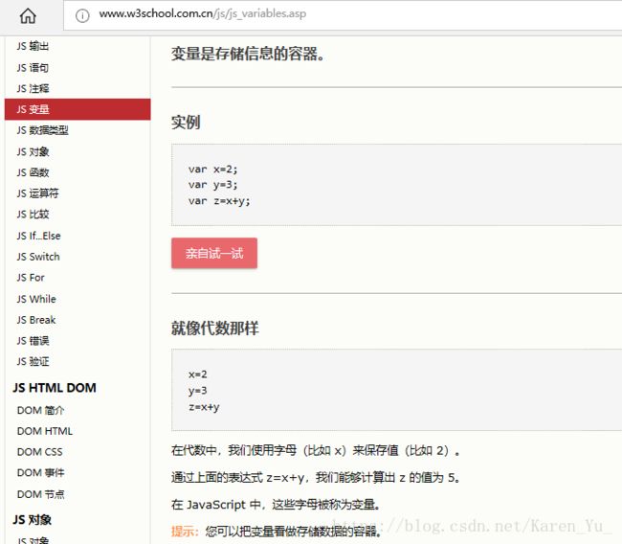Viewport: 622px width, 544px height.
Task: Click the 实例 heading
Action: point(186,122)
